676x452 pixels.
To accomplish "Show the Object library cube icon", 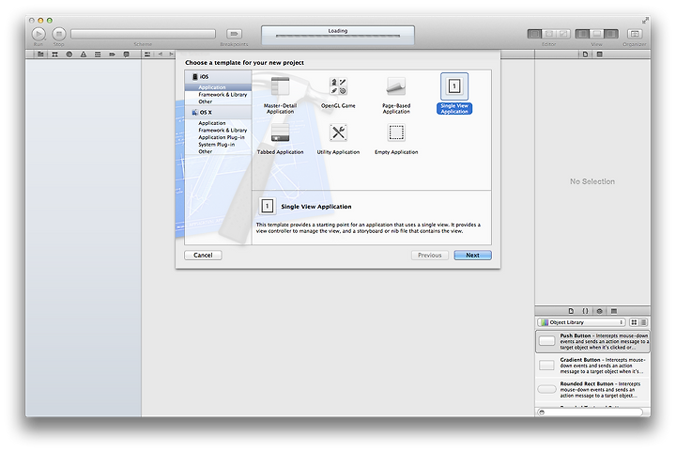I will tap(600, 311).
